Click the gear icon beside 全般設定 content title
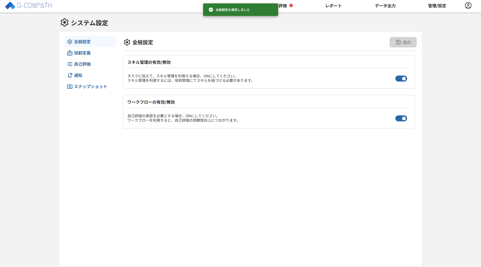 pos(127,42)
